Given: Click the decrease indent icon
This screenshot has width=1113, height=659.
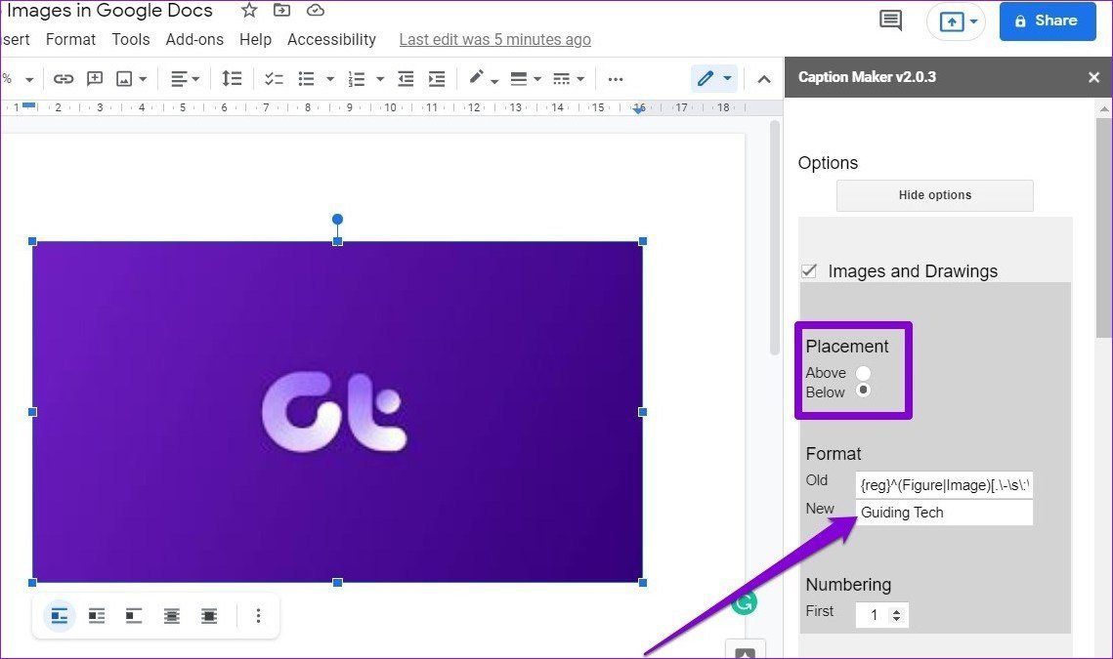Looking at the screenshot, I should click(x=406, y=79).
